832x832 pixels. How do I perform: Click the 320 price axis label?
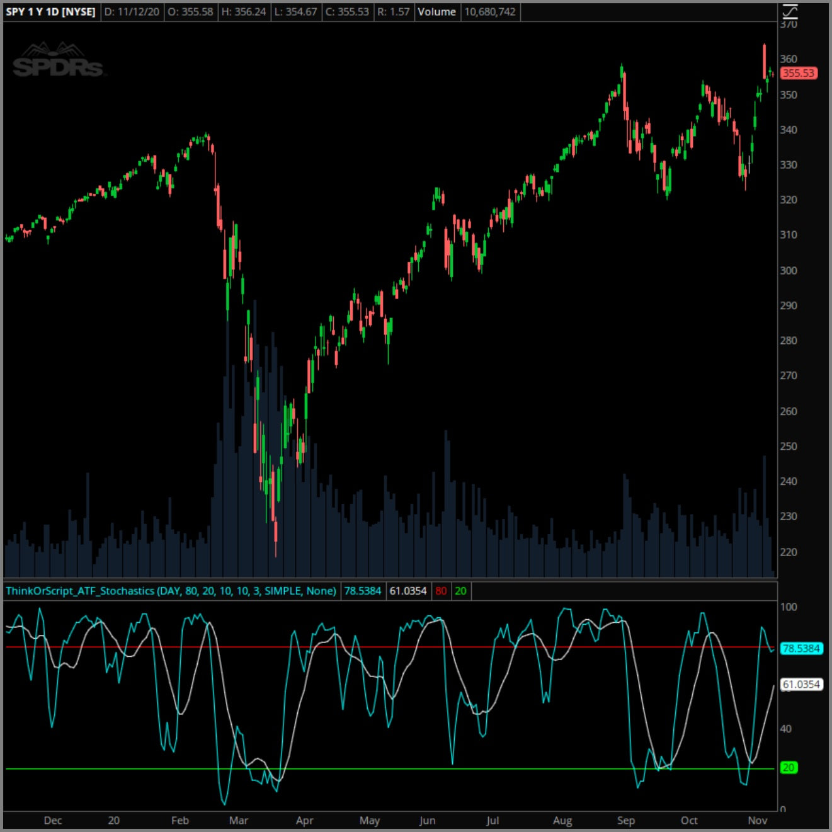[789, 200]
